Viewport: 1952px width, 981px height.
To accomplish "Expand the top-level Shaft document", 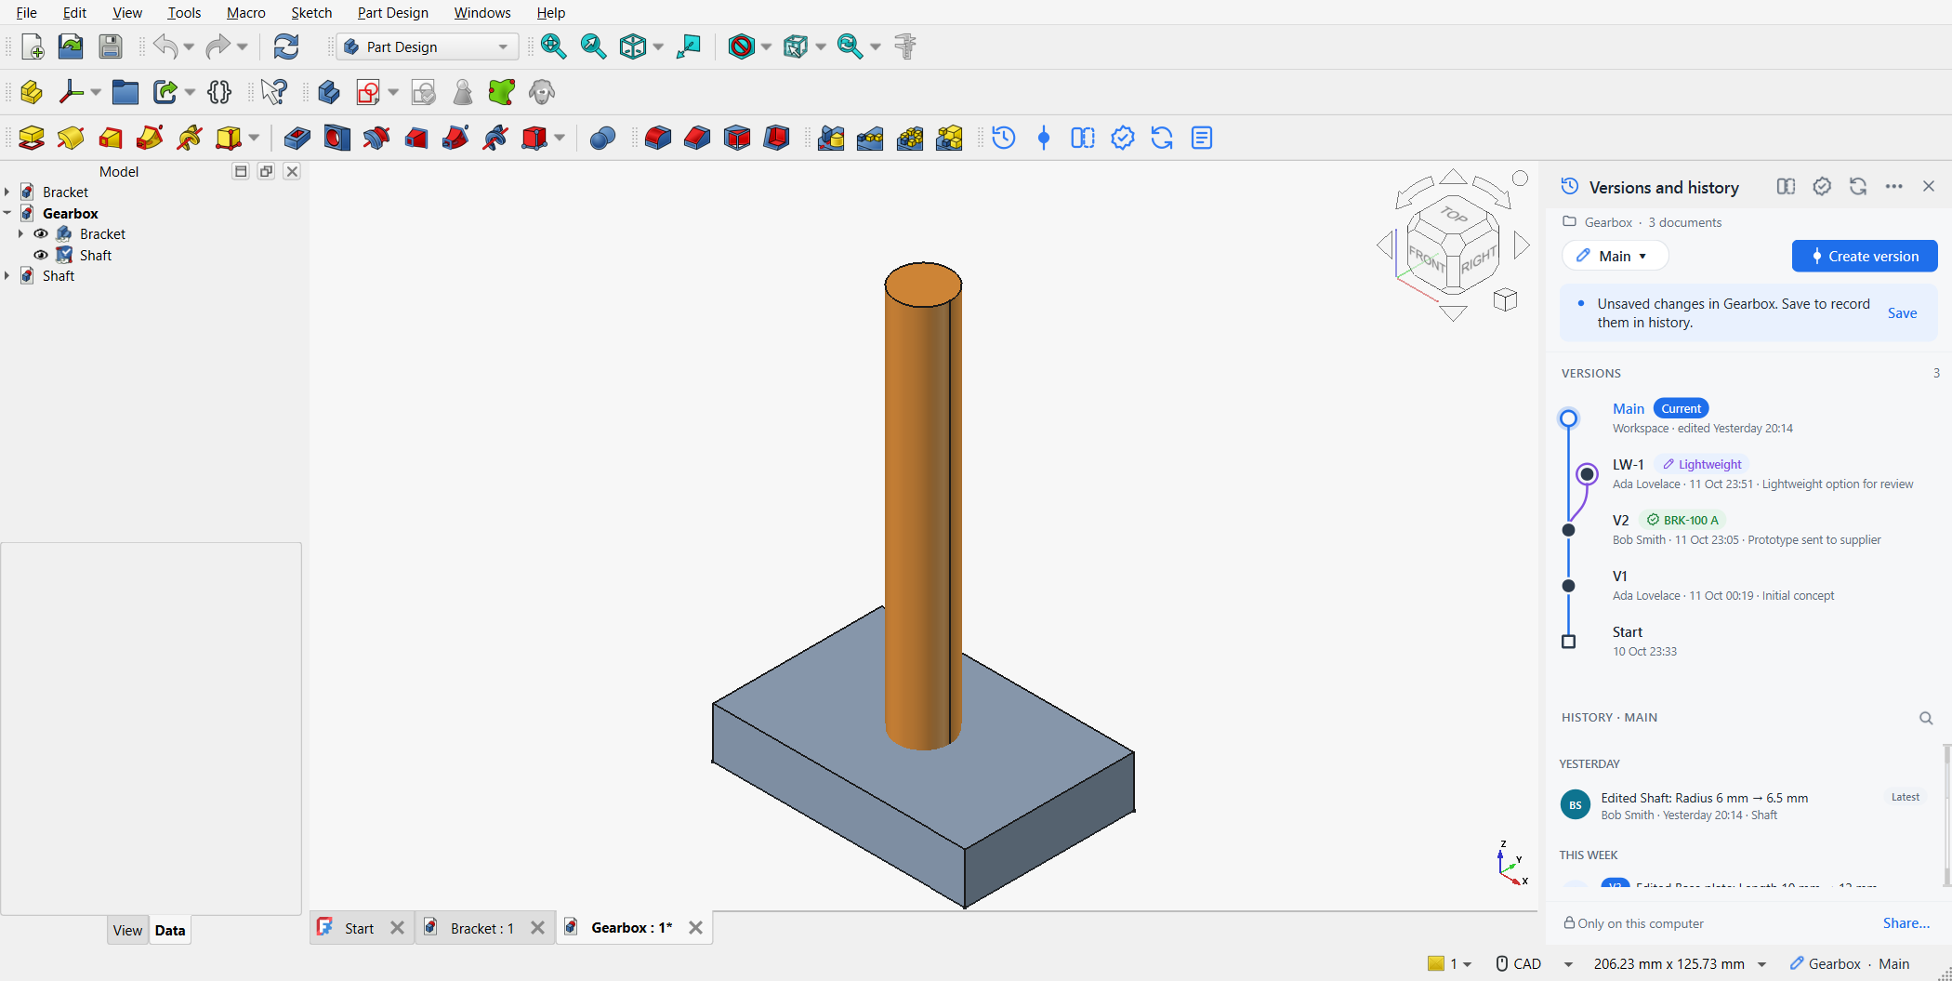I will [7, 276].
